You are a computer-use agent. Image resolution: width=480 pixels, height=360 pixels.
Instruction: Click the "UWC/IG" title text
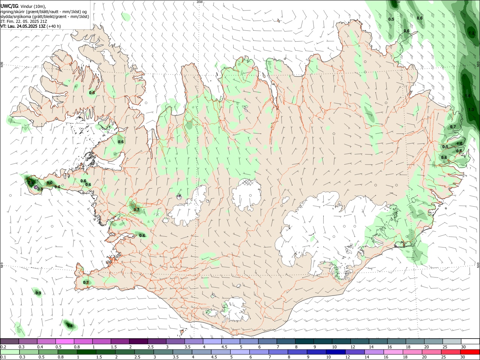click(x=9, y=6)
